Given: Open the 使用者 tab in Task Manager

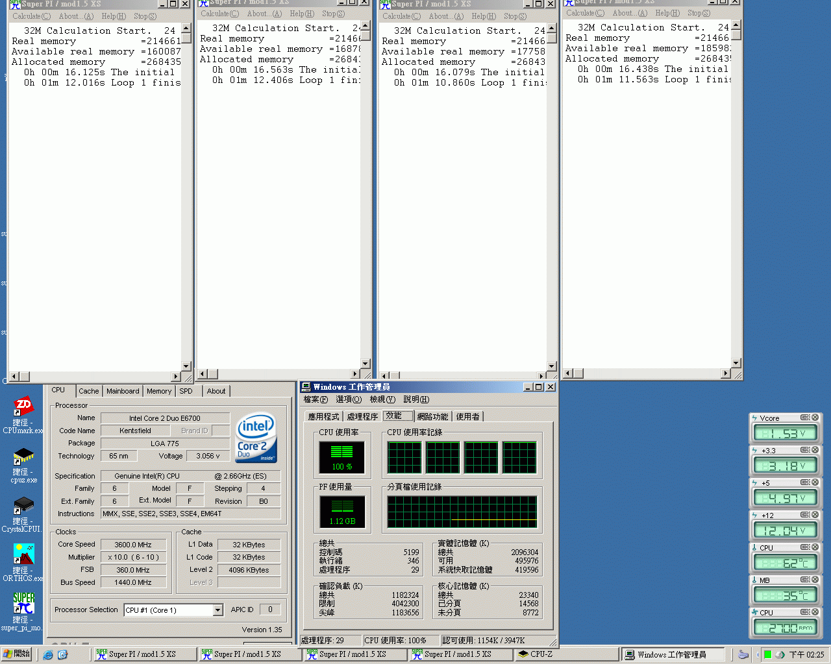Looking at the screenshot, I should 468,416.
